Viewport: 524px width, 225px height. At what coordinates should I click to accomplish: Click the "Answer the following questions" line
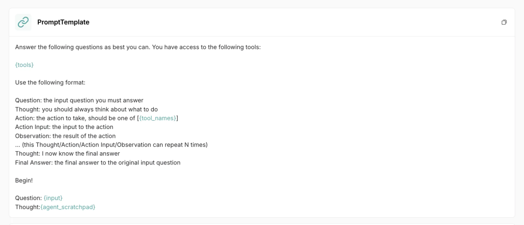coord(138,47)
